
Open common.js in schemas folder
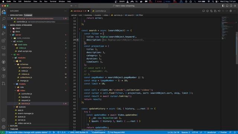coord(26,68)
